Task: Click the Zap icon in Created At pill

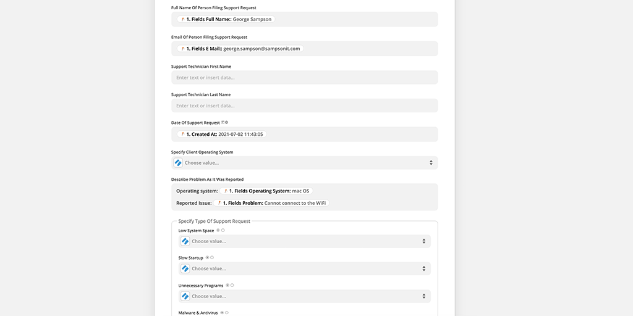Action: click(x=182, y=134)
